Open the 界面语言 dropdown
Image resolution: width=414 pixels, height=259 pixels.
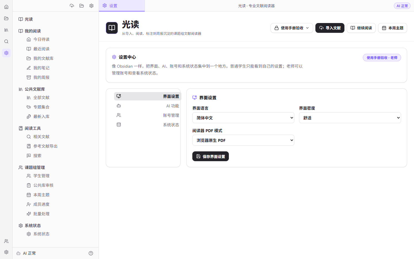tap(243, 118)
